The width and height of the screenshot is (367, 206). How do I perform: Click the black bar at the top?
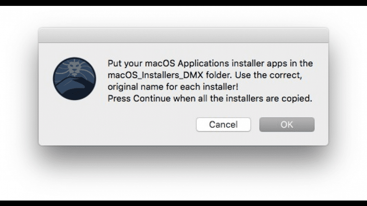pyautogui.click(x=183, y=3)
